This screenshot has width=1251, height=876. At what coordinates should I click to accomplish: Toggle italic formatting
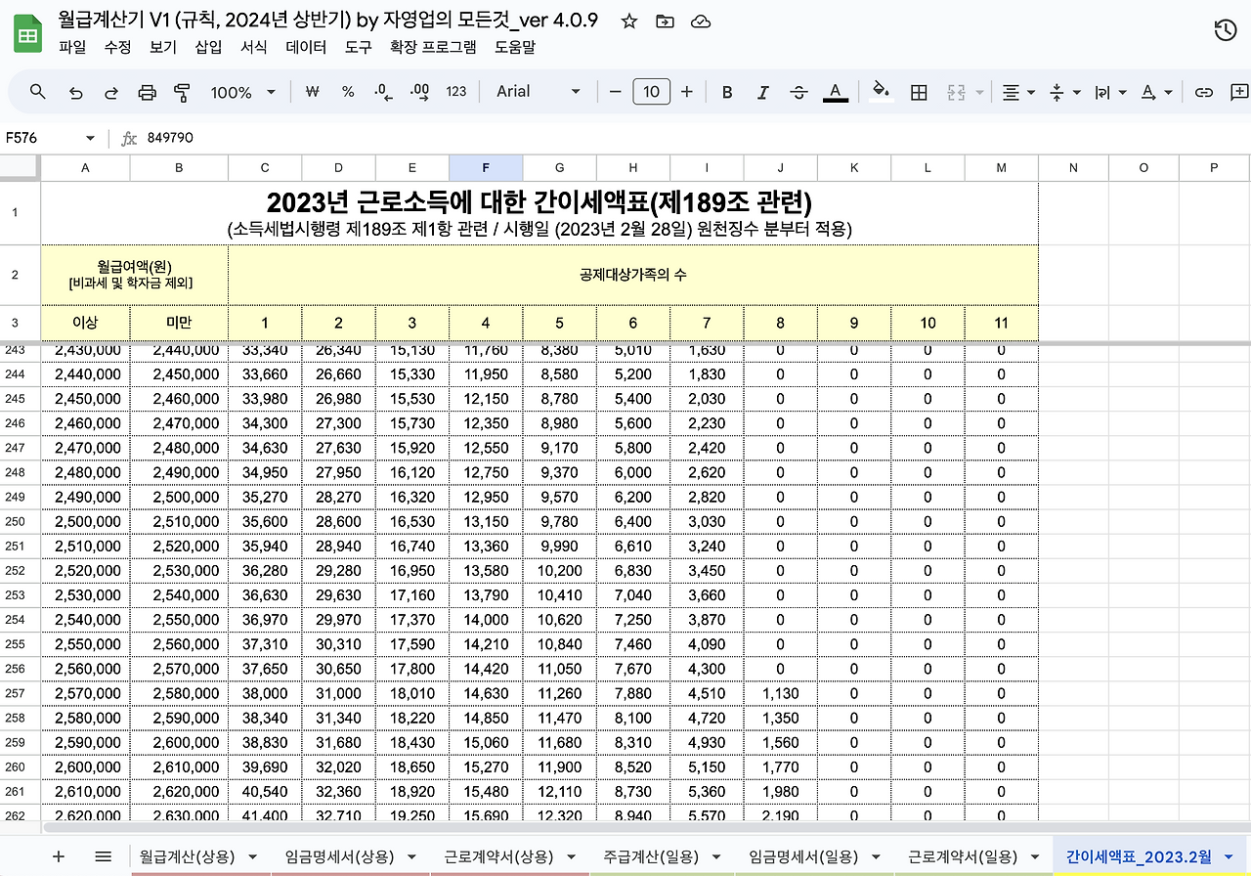tap(763, 92)
